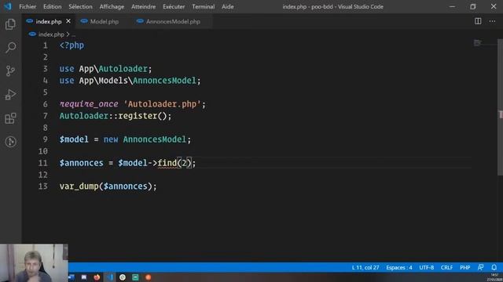Open notifications bell in status bar
This screenshot has width=503, height=282.
pyautogui.click(x=494, y=267)
